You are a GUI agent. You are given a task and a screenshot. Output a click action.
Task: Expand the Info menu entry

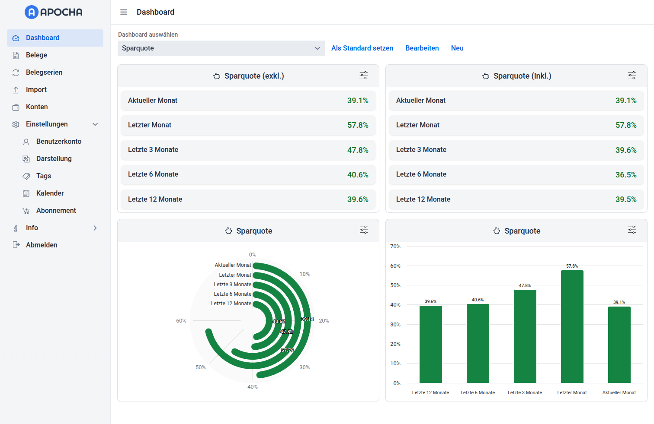click(95, 228)
